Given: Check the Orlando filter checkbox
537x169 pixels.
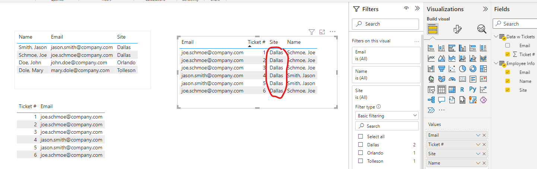Looking at the screenshot, I should tap(360, 153).
